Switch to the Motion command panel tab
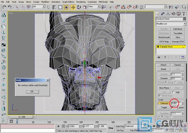This screenshot has width=188, height=133. coord(173,14)
